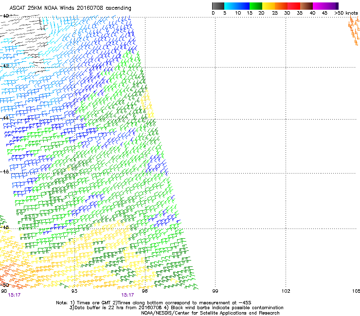This screenshot has height=316, width=360.
Task: Click the red 30-35 knots legend swatch
Action: click(294, 6)
